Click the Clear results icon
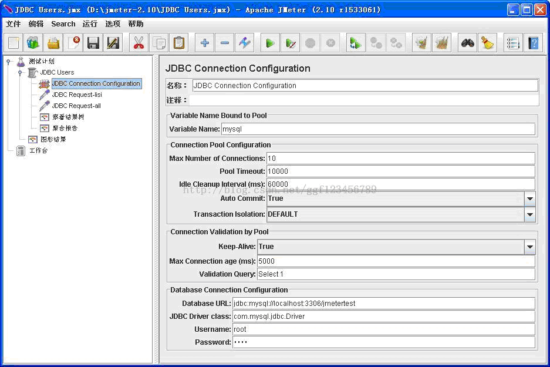This screenshot has width=550, height=367. [x=421, y=43]
